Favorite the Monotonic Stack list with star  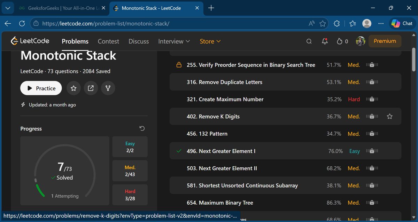(x=73, y=88)
